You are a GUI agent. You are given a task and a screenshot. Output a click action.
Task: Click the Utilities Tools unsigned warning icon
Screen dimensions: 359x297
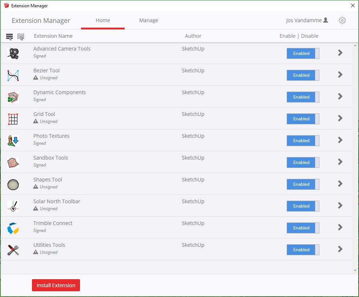[36, 252]
